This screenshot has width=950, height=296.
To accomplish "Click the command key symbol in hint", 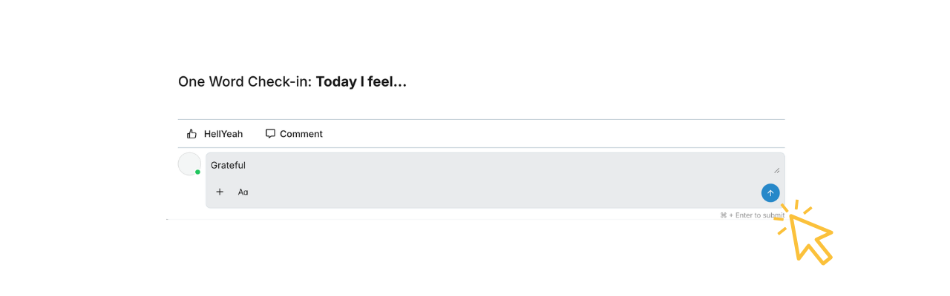I will [x=723, y=215].
